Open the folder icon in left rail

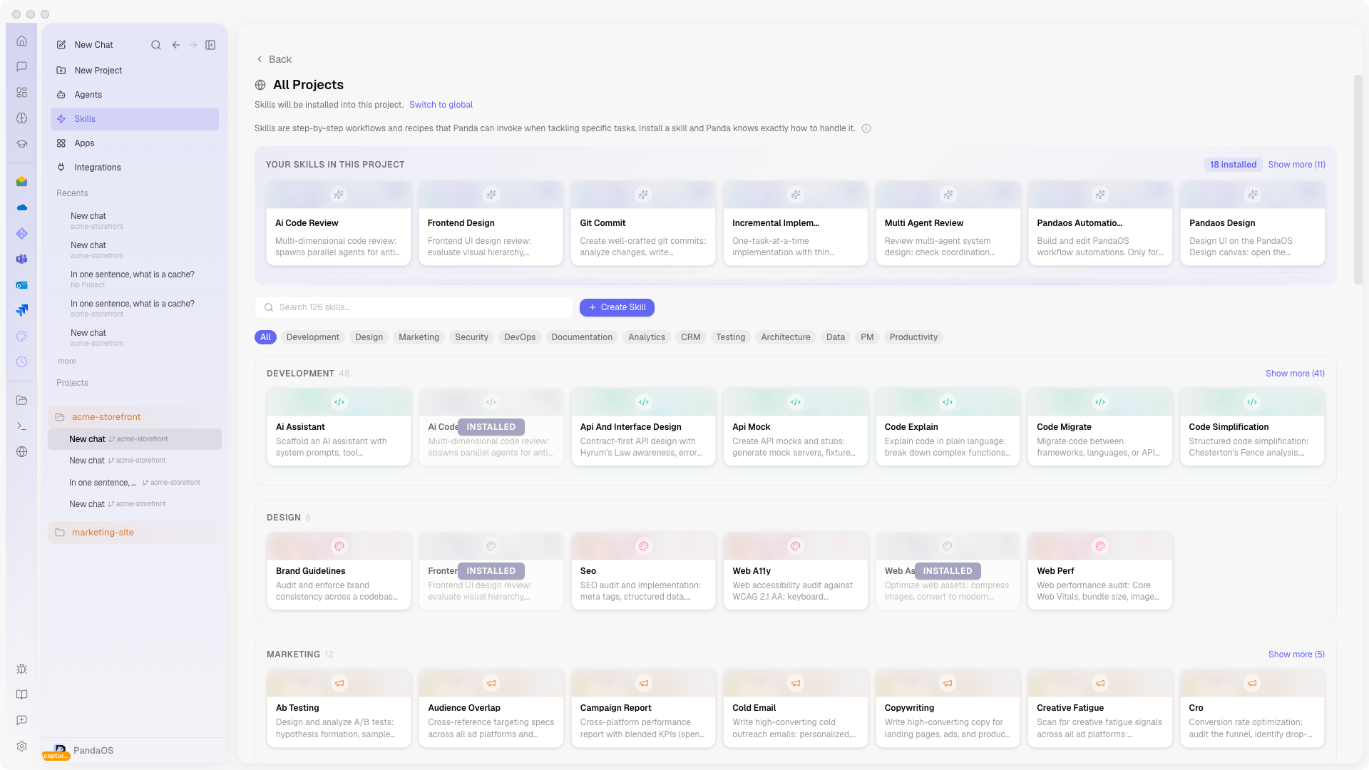[21, 401]
